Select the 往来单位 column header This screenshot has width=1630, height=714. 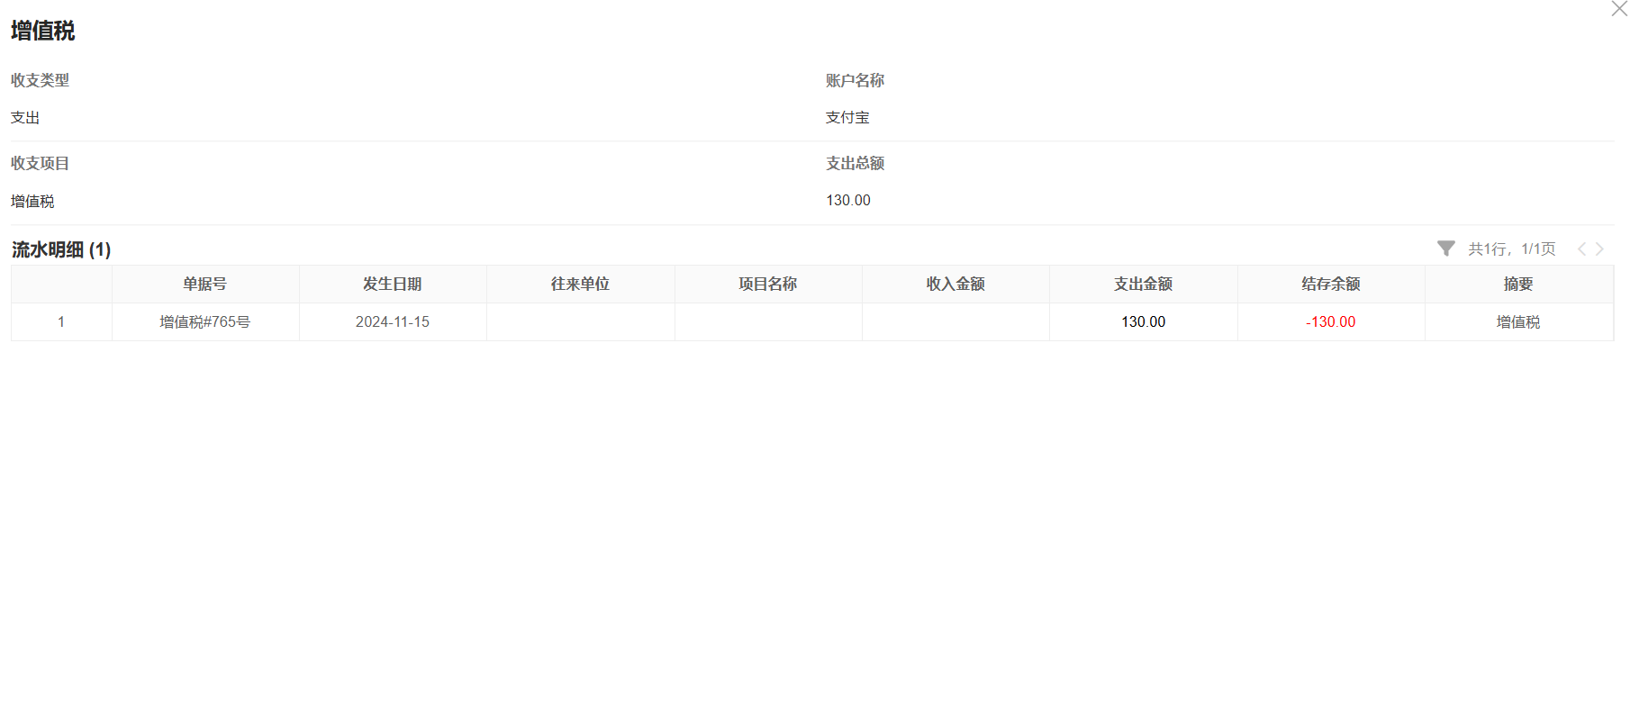(580, 285)
